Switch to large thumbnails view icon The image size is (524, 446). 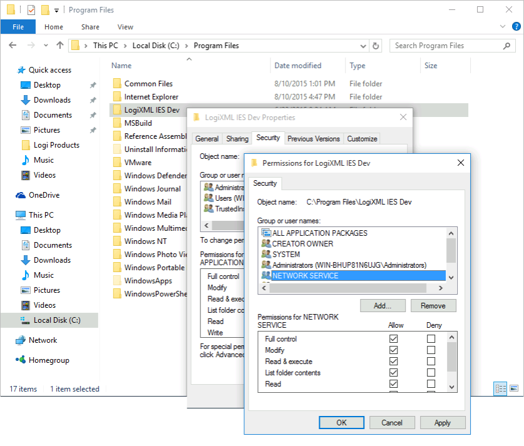click(x=514, y=388)
